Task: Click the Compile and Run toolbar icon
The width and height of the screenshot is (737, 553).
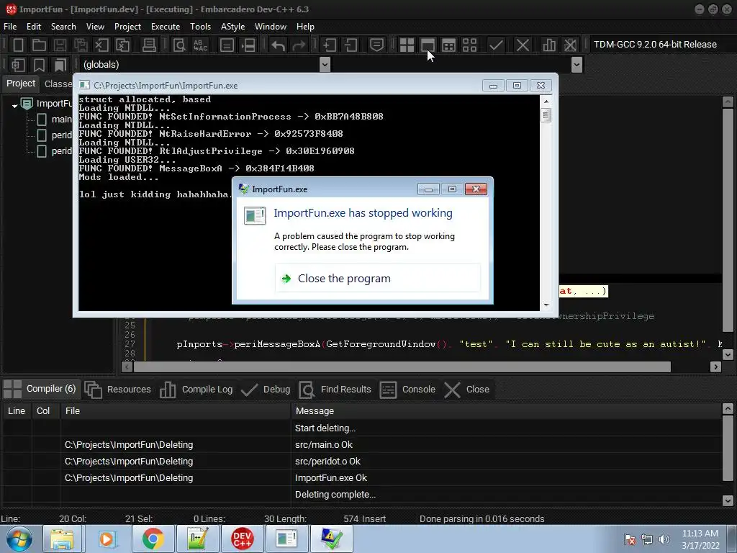Action: pyautogui.click(x=449, y=45)
